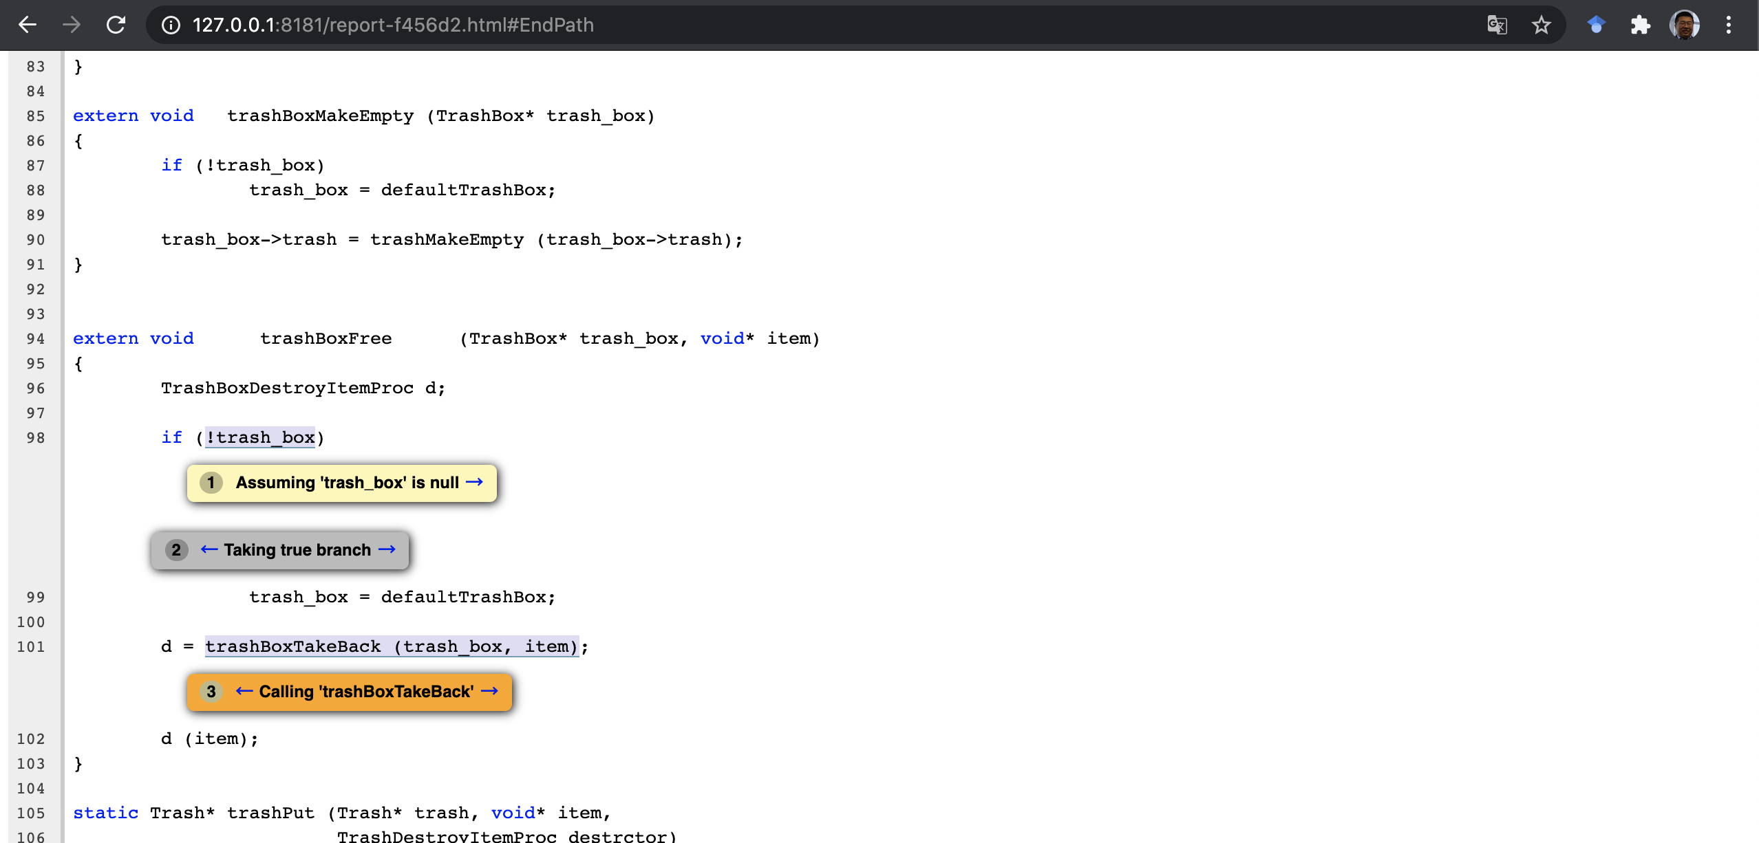Click step 3 orange event bubble
The width and height of the screenshot is (1759, 843).
pyautogui.click(x=365, y=691)
